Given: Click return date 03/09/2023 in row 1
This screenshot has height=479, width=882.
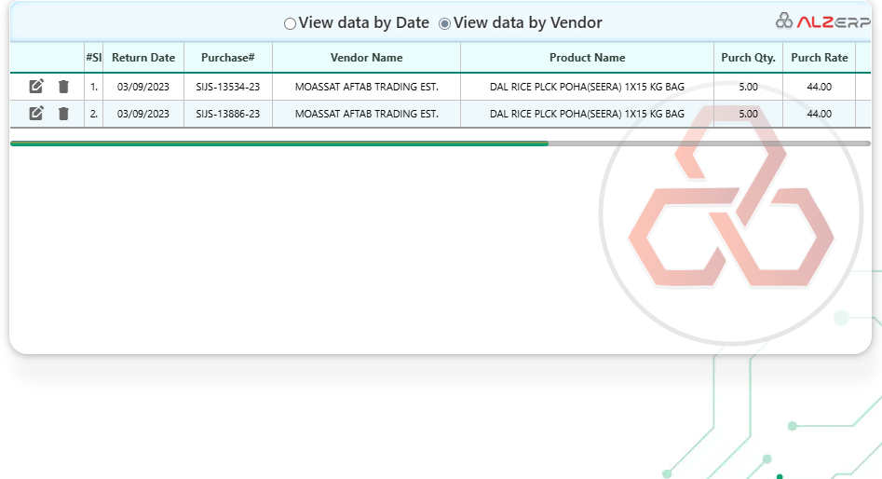Looking at the screenshot, I should pyautogui.click(x=143, y=87).
